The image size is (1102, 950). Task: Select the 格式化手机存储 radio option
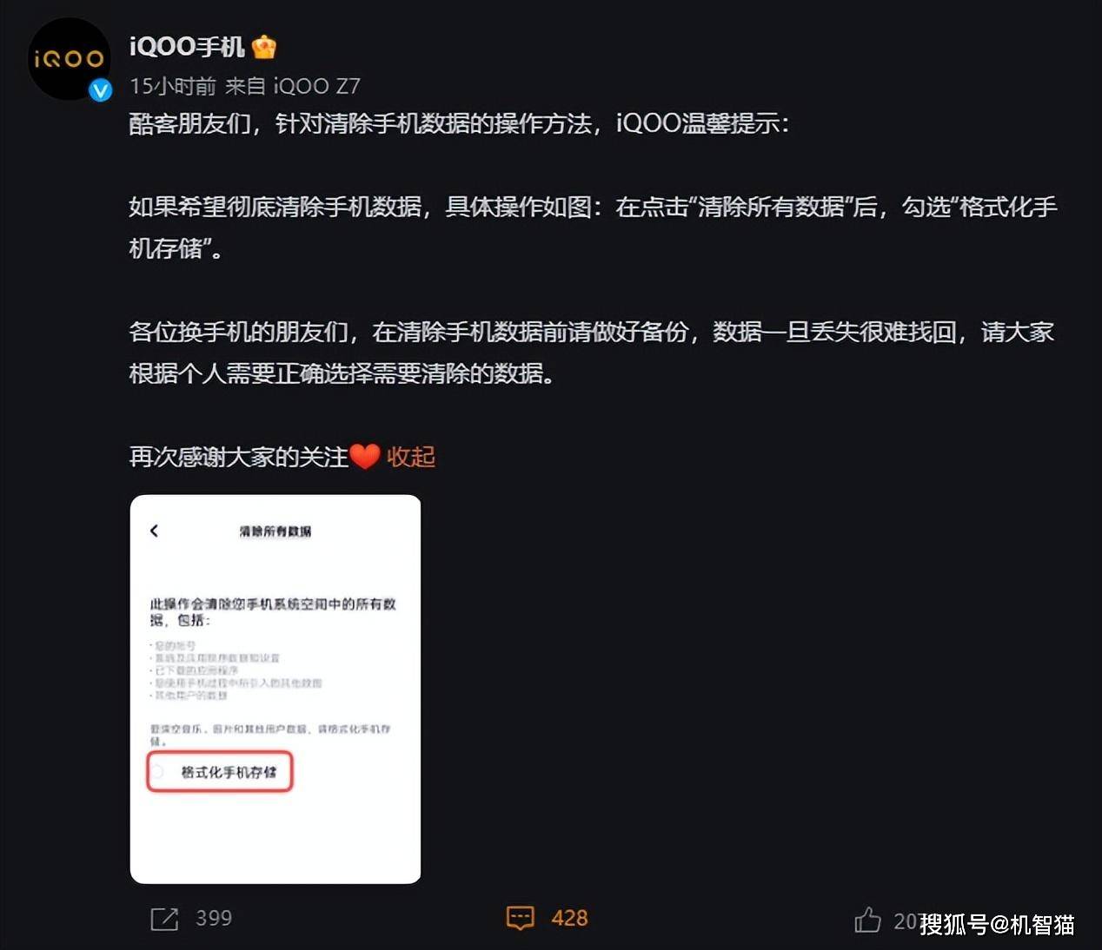point(220,772)
